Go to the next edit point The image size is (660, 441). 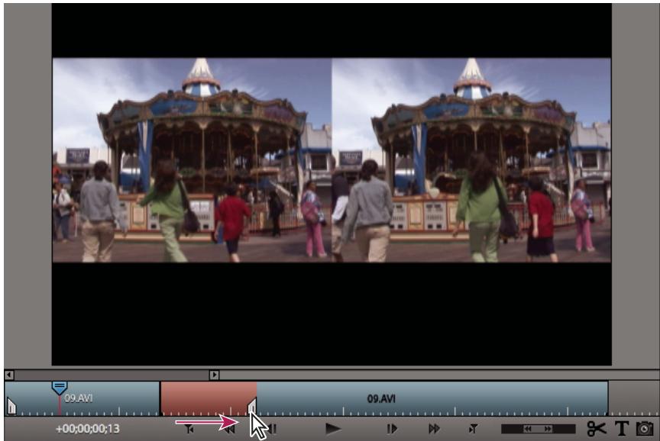(x=473, y=429)
